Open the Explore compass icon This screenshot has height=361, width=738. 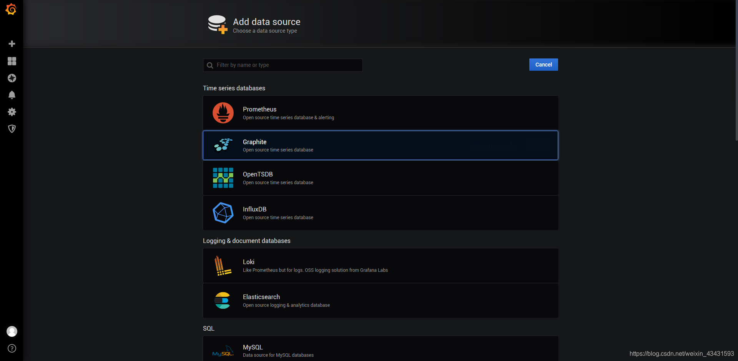(x=12, y=78)
